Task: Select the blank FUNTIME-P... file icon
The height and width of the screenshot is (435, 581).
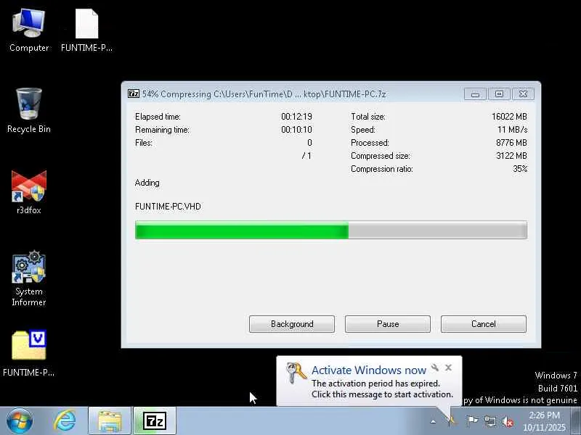Action: click(86, 30)
